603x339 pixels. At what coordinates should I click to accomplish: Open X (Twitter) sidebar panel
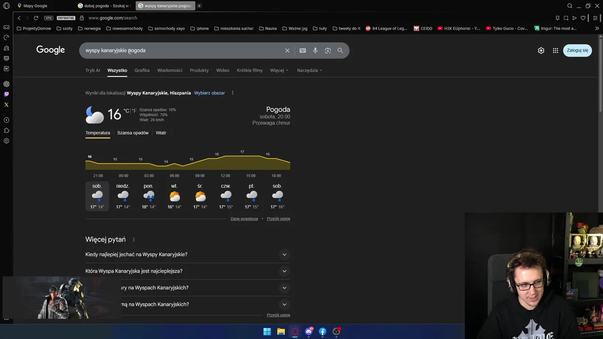[6, 105]
